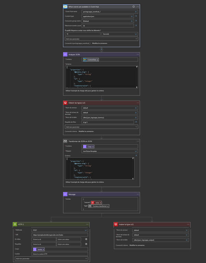
Task: Remove the Consumer group name parameter
Action: [136, 21]
